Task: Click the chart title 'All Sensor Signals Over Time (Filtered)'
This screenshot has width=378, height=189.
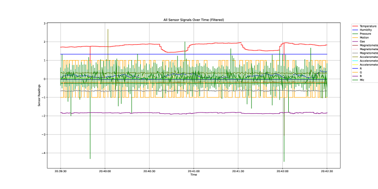Action: pos(194,20)
